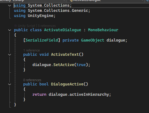Click the Unity Script CodeLens icon
The width and height of the screenshot is (149, 113).
[x=16, y=26]
